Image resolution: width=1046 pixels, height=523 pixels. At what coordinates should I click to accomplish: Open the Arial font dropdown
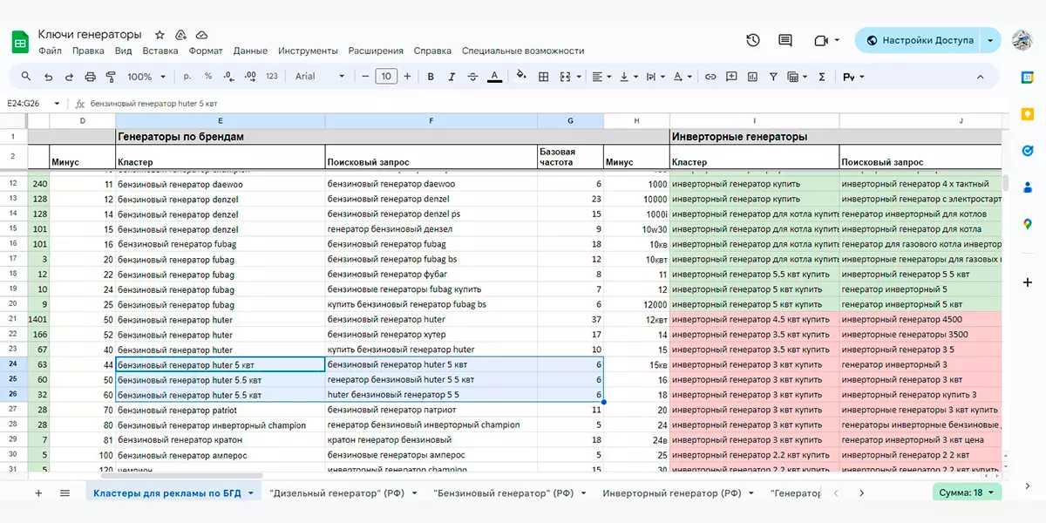320,77
